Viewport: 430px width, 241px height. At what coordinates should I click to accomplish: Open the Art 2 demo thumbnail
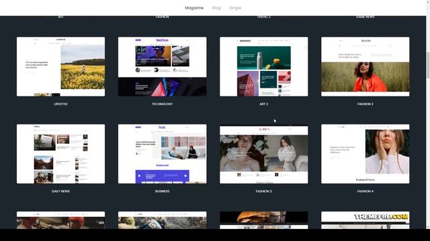[x=264, y=67]
